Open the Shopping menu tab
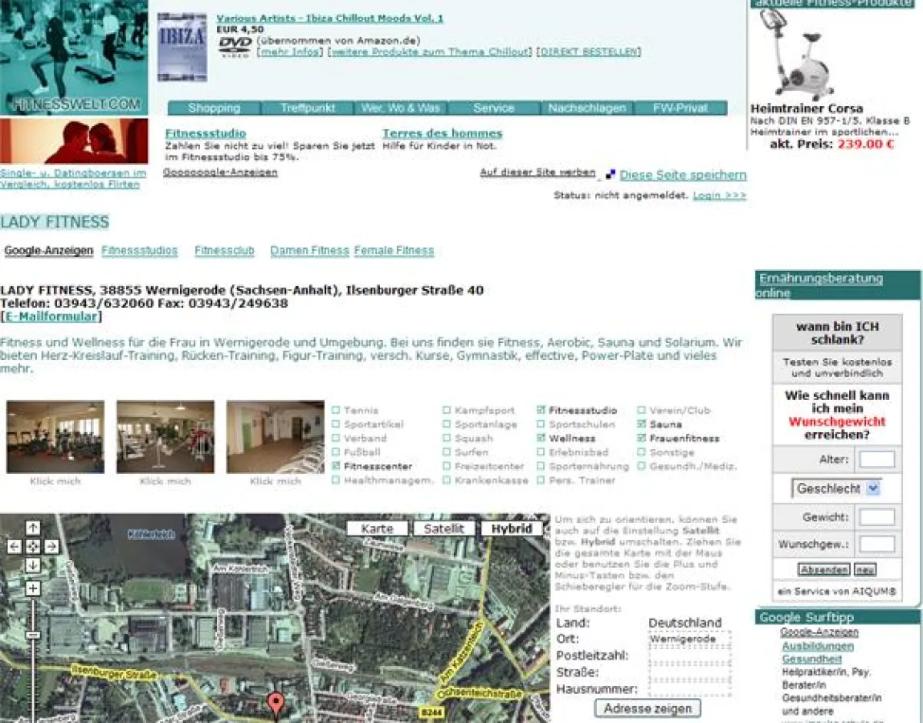 pyautogui.click(x=214, y=108)
